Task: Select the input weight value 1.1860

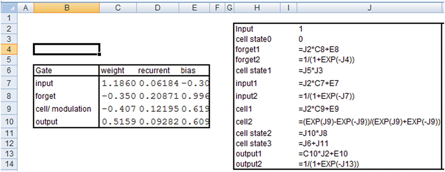Action: (119, 83)
